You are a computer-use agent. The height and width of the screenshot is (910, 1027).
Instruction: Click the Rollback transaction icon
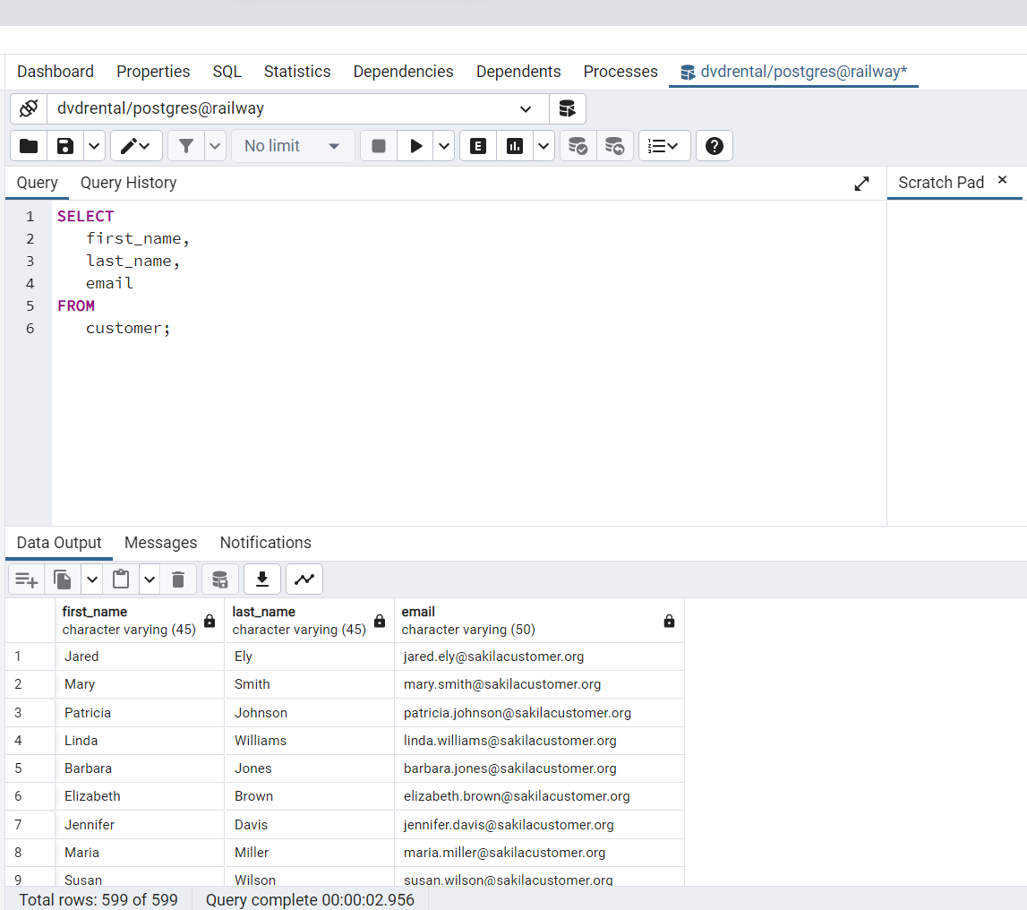tap(614, 145)
